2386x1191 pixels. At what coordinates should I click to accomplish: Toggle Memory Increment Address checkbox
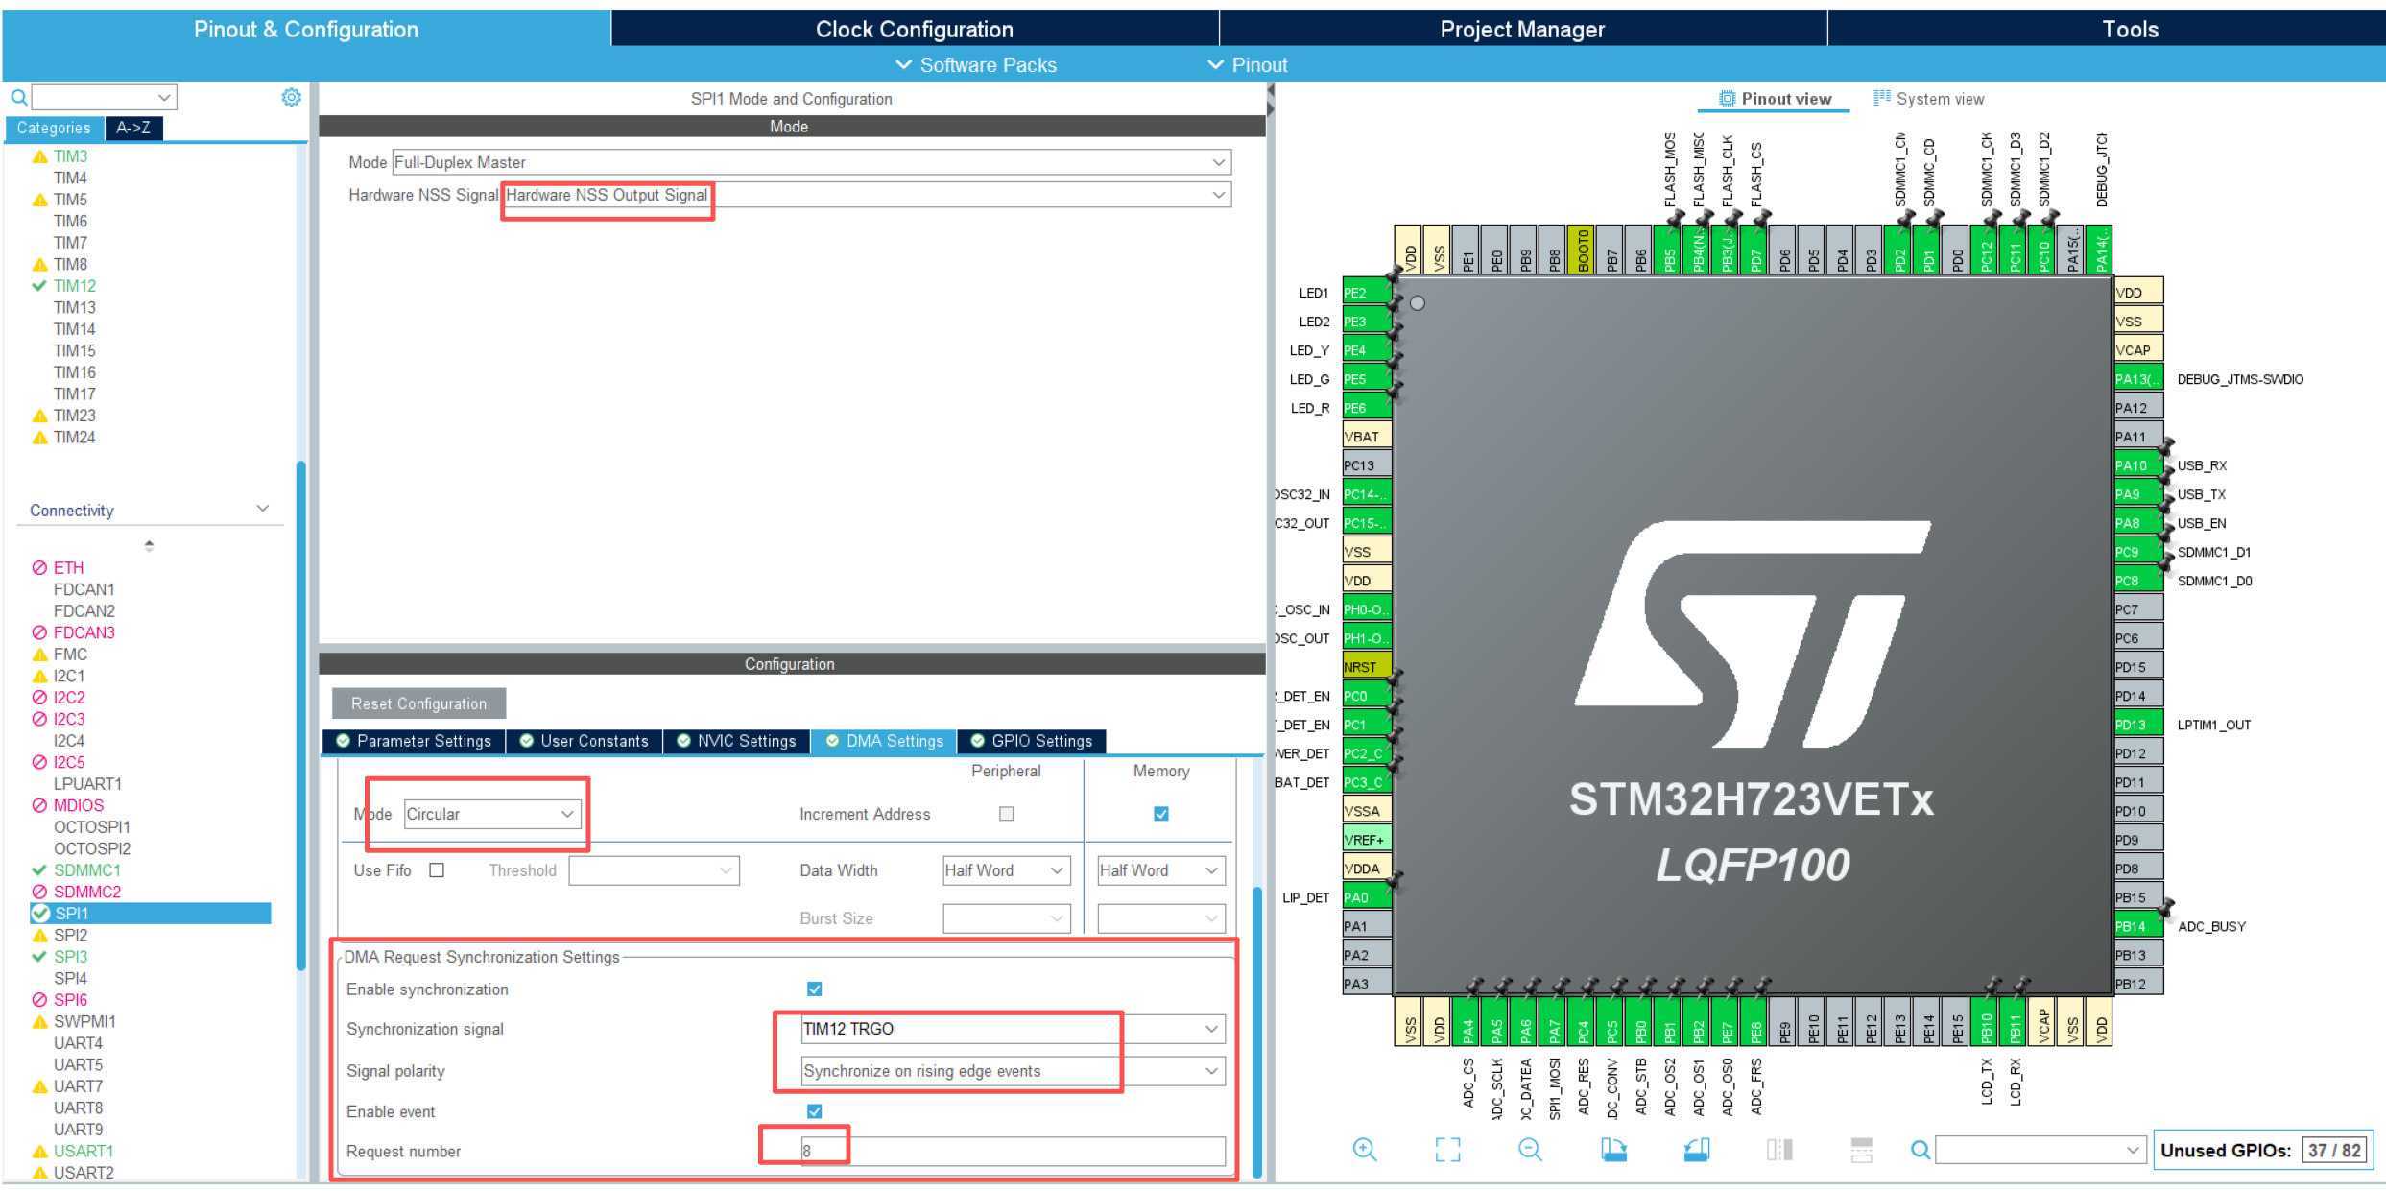[1161, 814]
